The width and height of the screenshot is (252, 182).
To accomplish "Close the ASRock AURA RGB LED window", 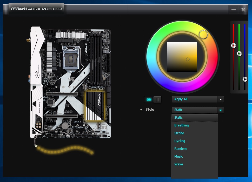I will point(243,10).
